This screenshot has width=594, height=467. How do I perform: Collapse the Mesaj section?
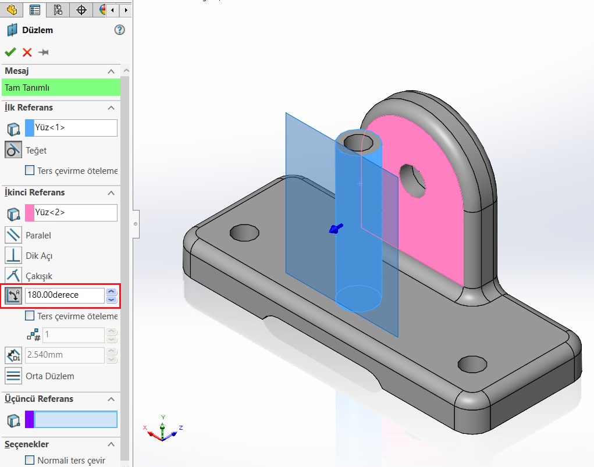111,71
